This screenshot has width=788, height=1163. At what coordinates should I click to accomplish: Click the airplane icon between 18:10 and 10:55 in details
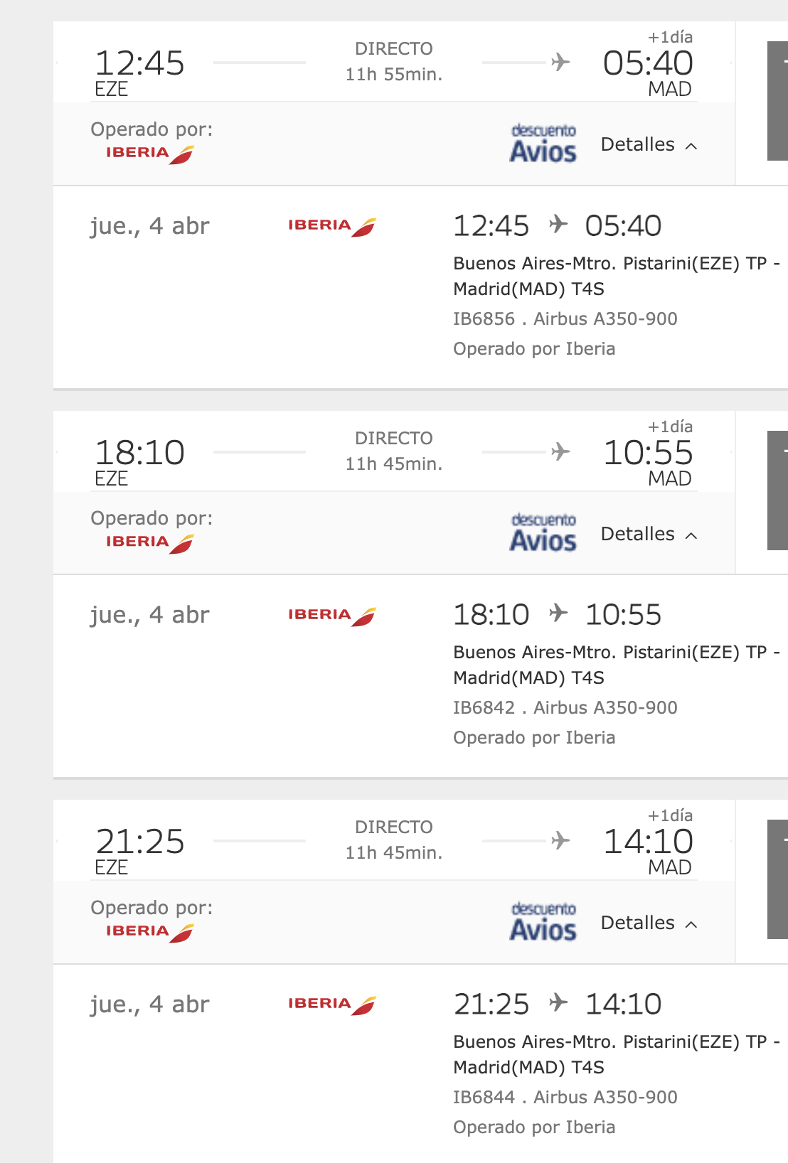click(x=558, y=613)
